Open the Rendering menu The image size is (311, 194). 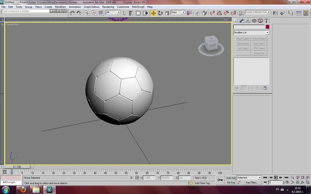[x=108, y=7]
